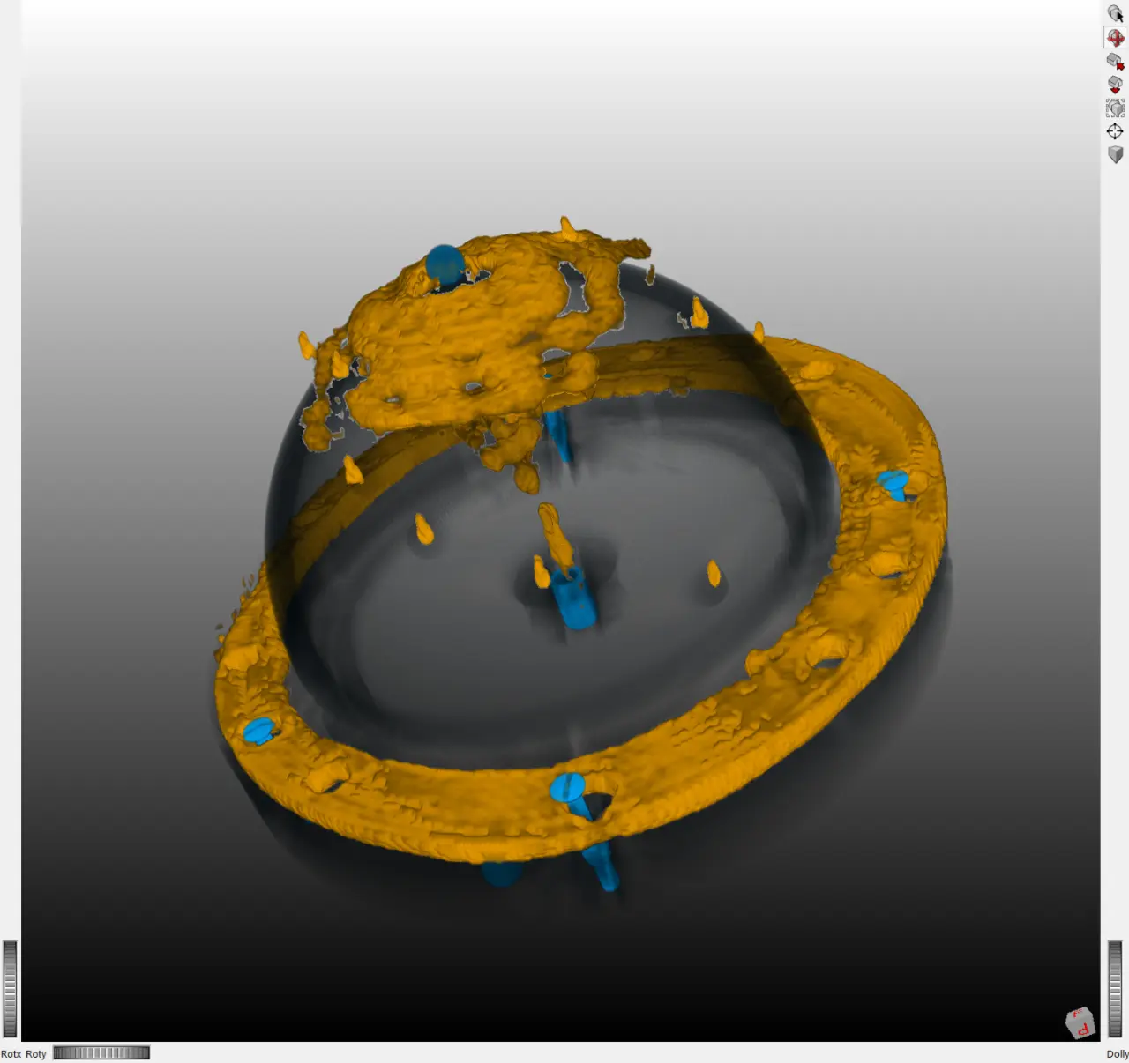Screen dimensions: 1129x1063
Task: Set current view as home position
Action: (x=1115, y=85)
